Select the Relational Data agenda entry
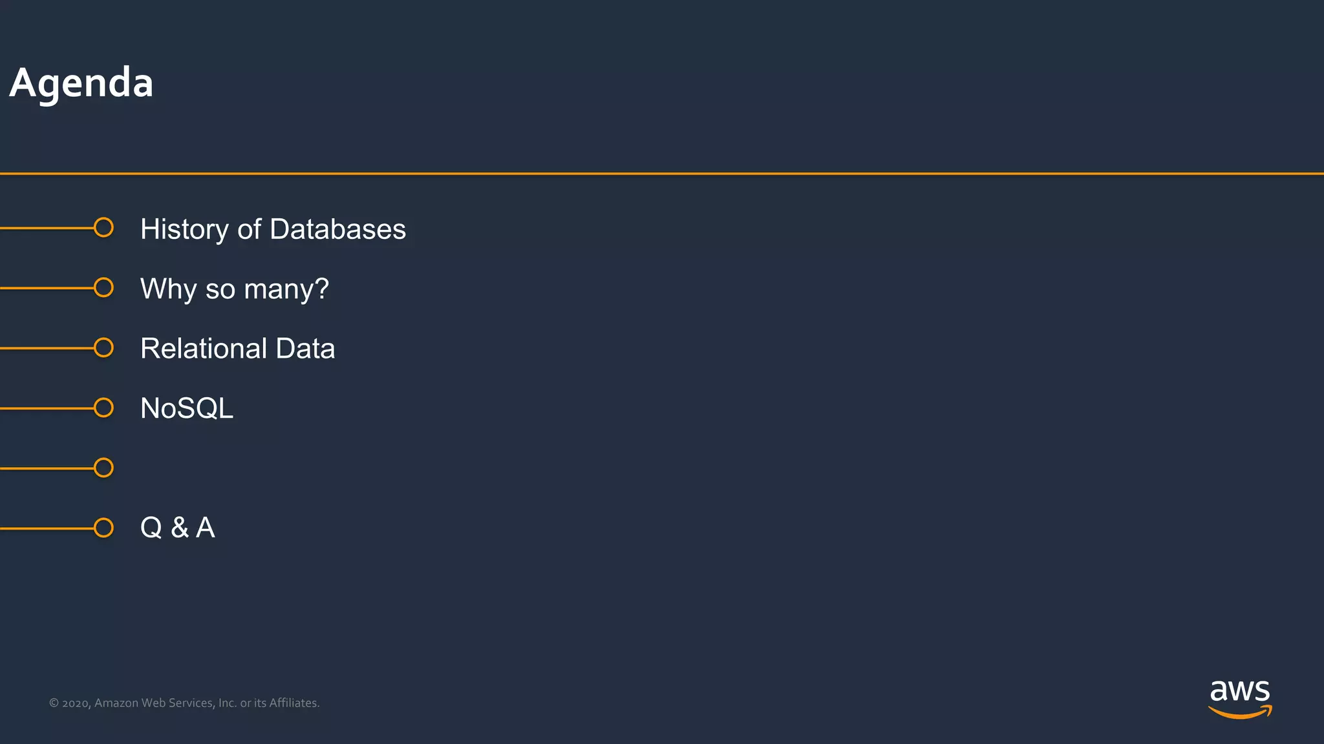The width and height of the screenshot is (1324, 744). pos(237,349)
